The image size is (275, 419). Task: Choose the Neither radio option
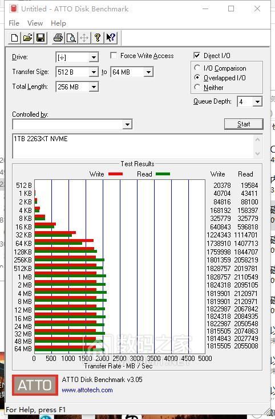[197, 87]
